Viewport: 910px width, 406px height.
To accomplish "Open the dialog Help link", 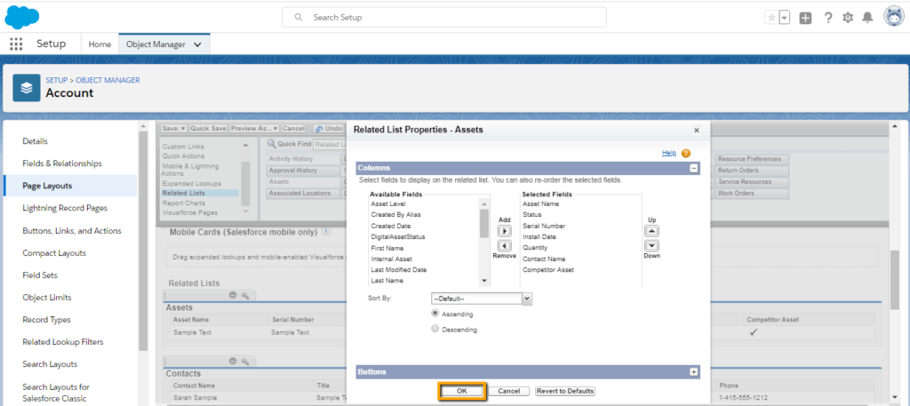I will (x=669, y=153).
